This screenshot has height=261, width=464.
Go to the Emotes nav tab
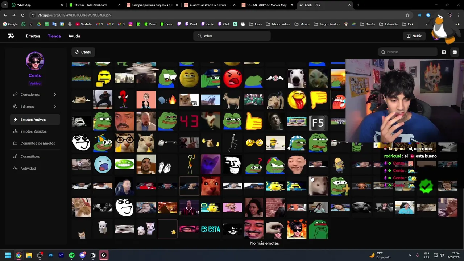point(33,36)
